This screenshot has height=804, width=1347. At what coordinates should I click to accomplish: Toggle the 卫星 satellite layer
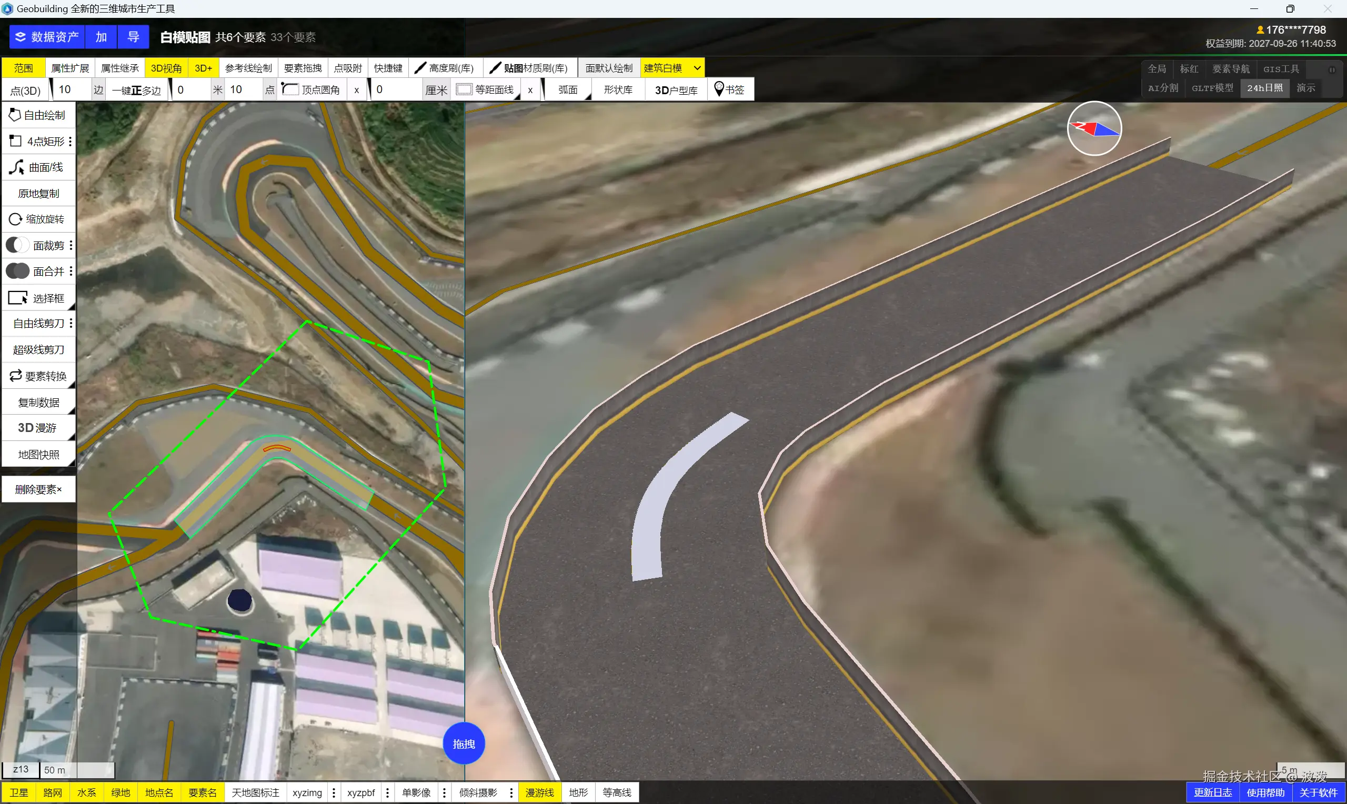coord(19,792)
